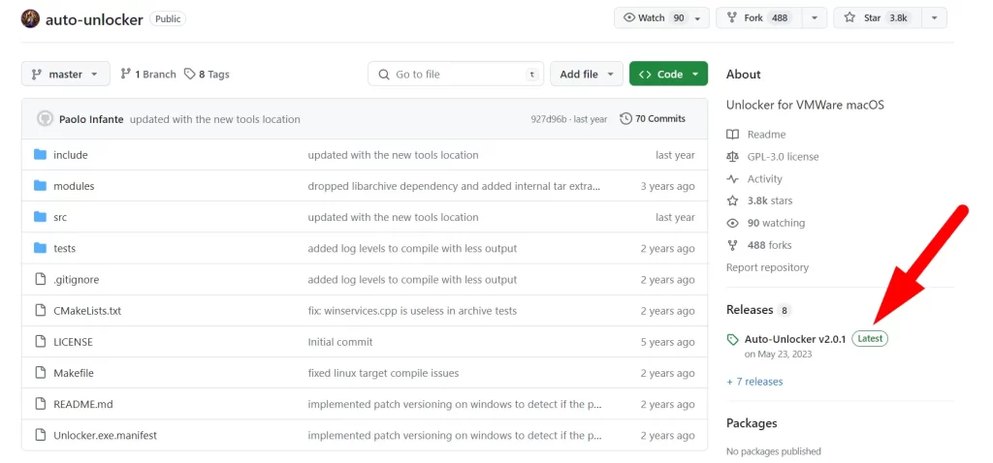The width and height of the screenshot is (993, 463).
Task: Click the pulse icon beside Activity
Action: tap(733, 178)
